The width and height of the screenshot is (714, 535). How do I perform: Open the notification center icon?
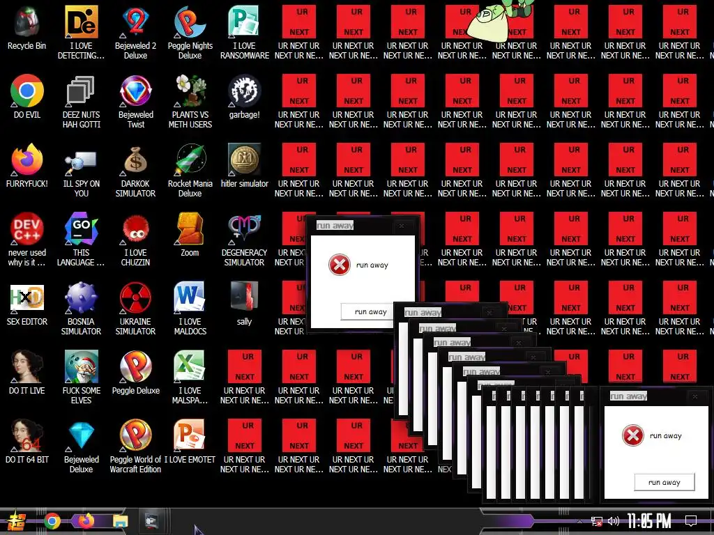point(691,521)
